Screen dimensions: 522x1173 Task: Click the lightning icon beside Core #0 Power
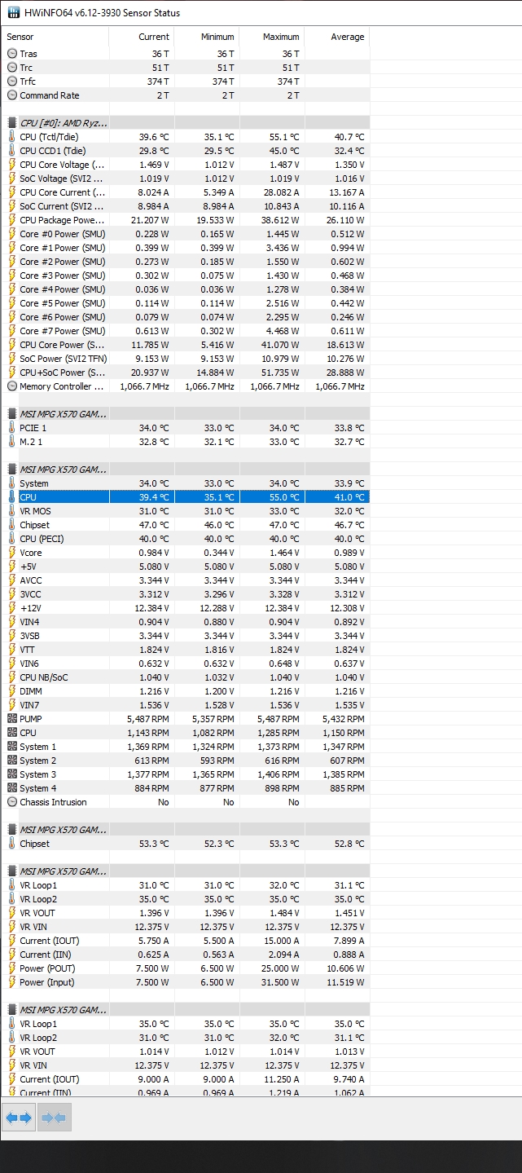pos(11,234)
